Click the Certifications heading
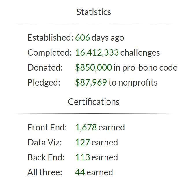 (94, 102)
